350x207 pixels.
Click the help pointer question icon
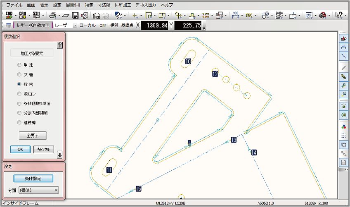[x=338, y=15]
